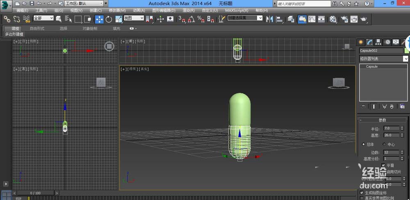Open the Rendering menu
The image size is (410, 200).
click(188, 11)
